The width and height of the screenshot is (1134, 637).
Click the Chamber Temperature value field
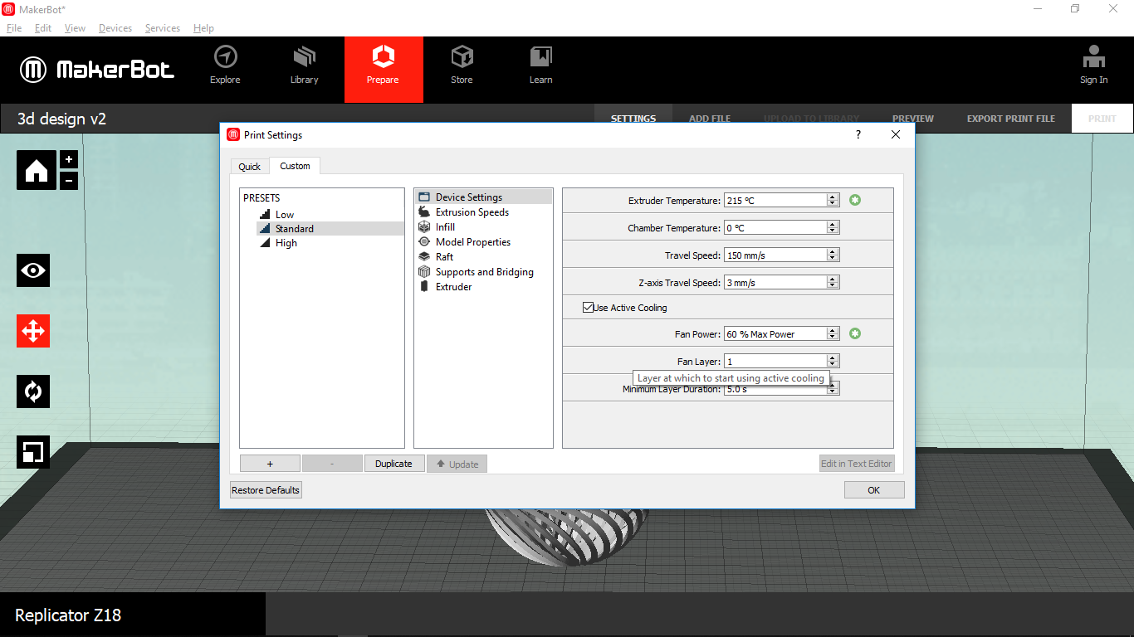click(x=775, y=227)
